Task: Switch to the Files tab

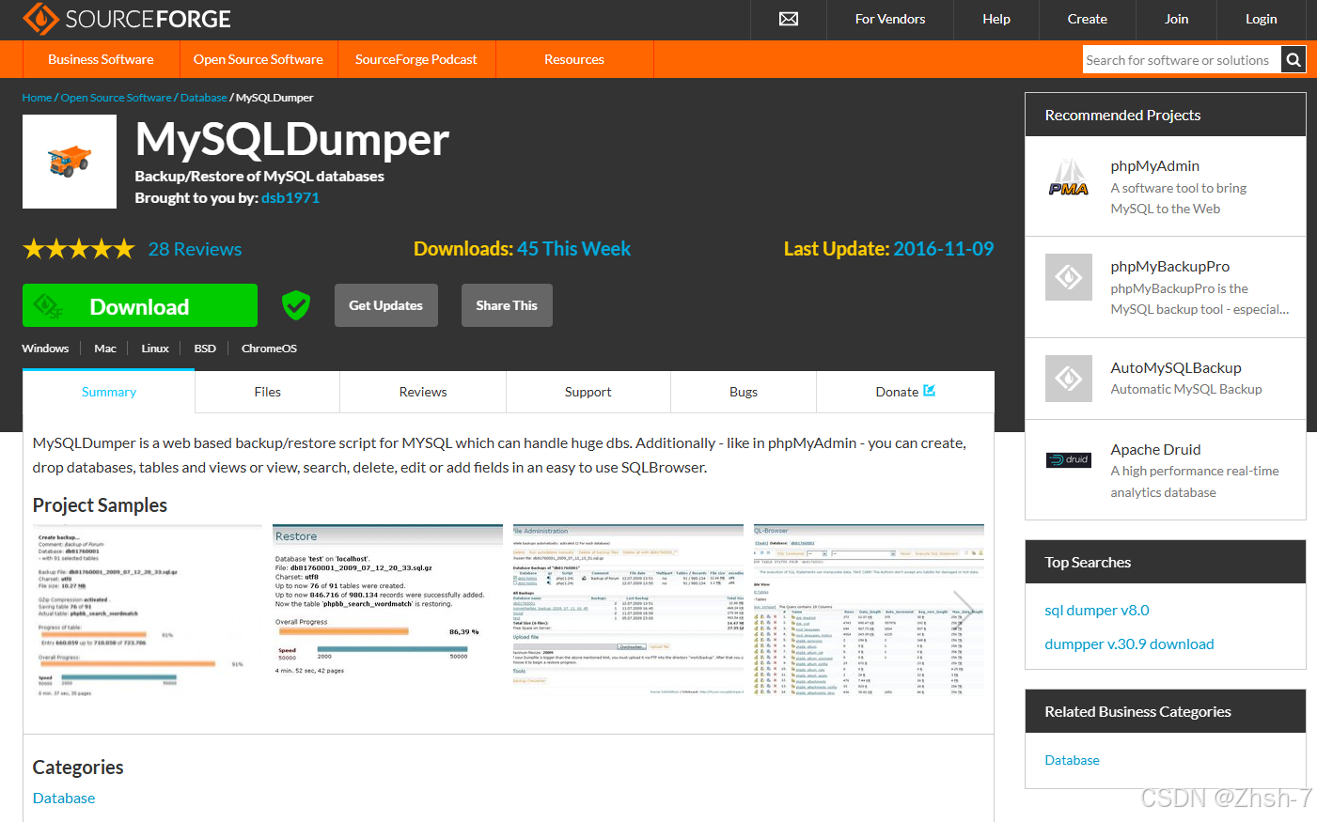Action: point(268,392)
